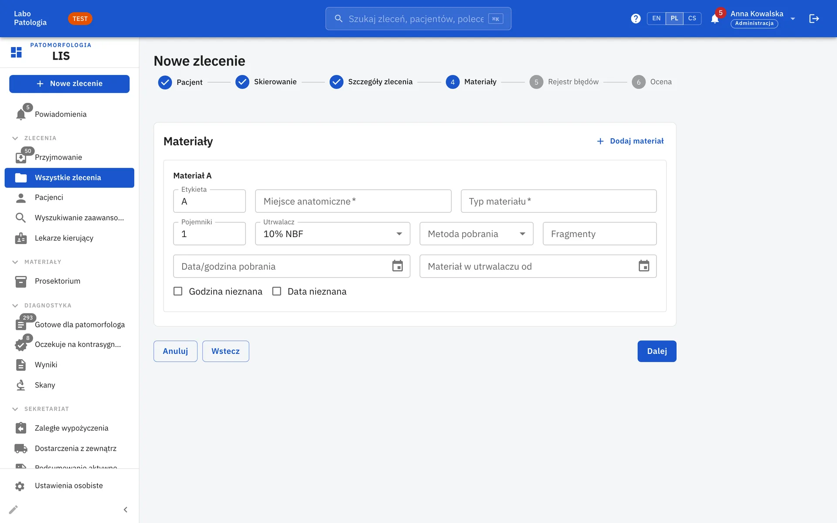Click the help question mark icon
The width and height of the screenshot is (837, 523).
coord(636,19)
